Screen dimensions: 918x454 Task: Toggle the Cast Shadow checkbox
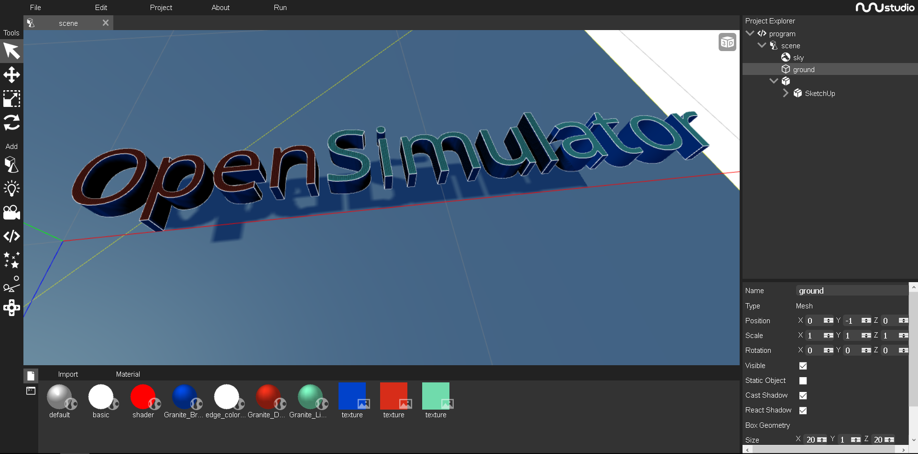point(803,395)
